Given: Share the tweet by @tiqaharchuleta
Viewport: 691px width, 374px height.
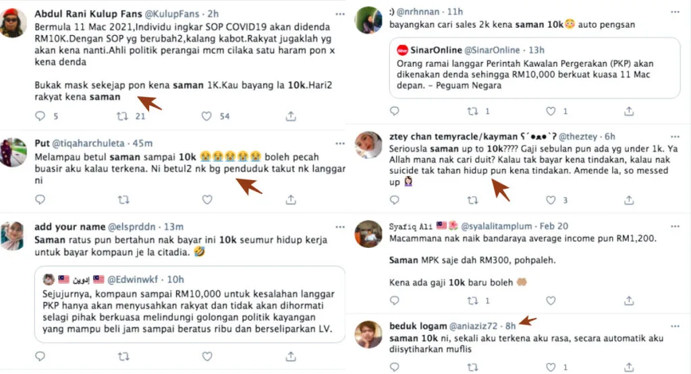Looking at the screenshot, I should [x=290, y=199].
